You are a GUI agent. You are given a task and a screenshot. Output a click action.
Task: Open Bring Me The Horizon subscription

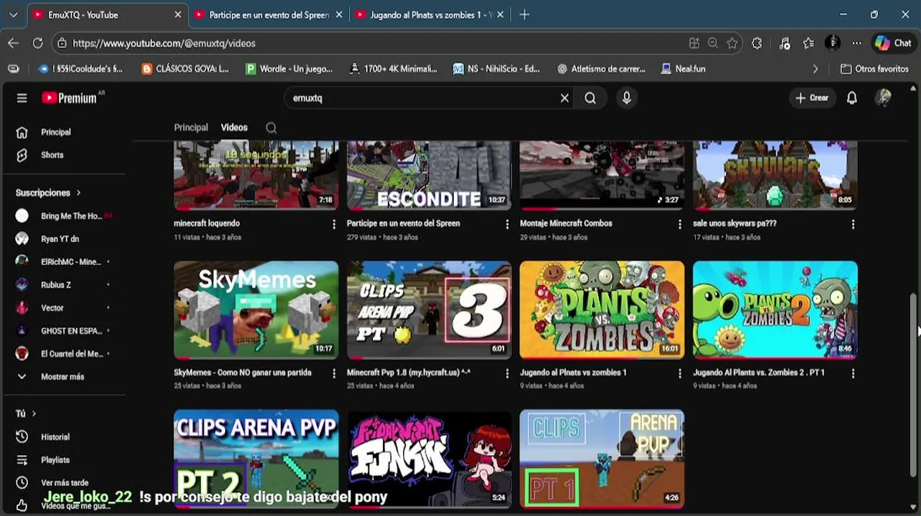coord(63,216)
